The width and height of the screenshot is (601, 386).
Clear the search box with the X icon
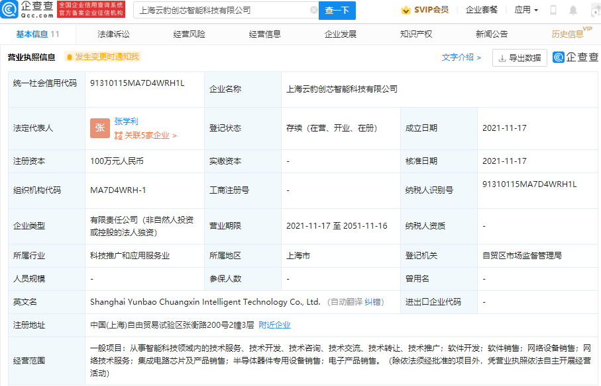coord(313,11)
